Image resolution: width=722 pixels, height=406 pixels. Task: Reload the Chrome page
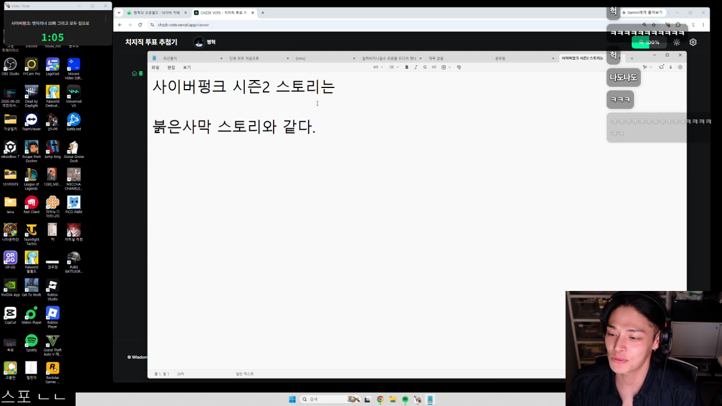click(140, 25)
